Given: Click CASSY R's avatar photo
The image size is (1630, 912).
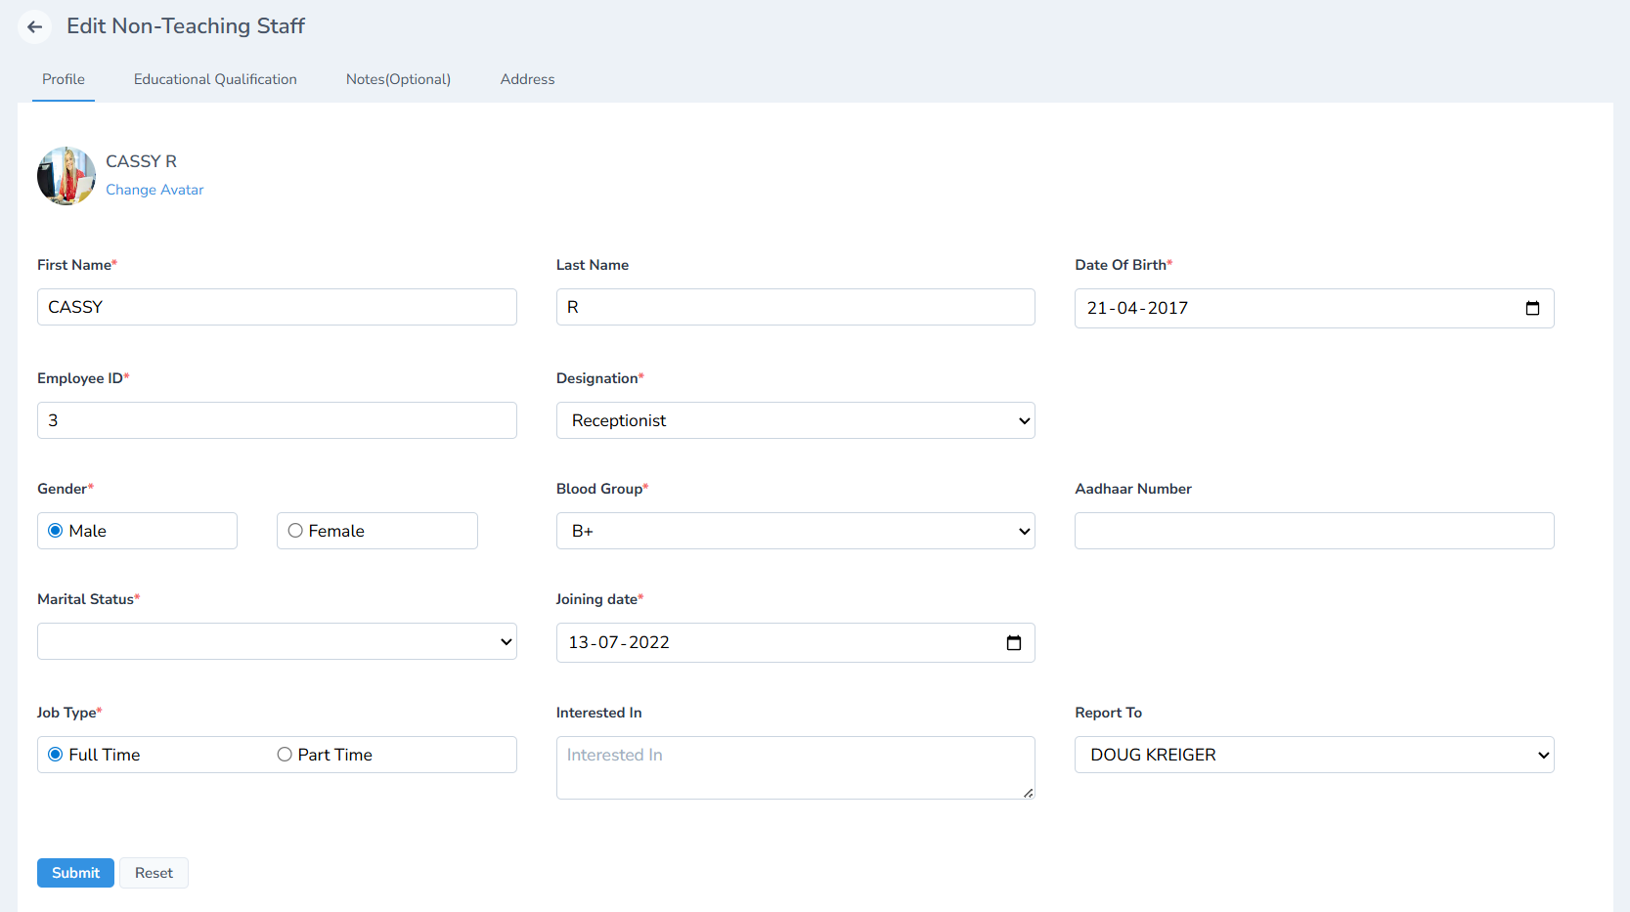Looking at the screenshot, I should [x=66, y=176].
